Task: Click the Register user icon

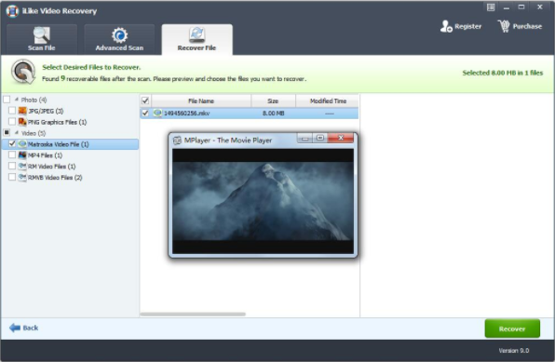Action: click(446, 26)
